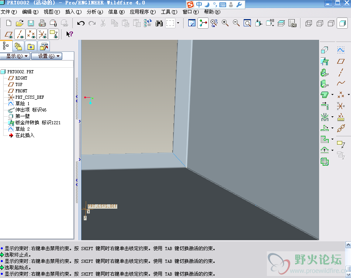Switch to no hidden display mode
The width and height of the screenshot is (351, 278).
point(331,23)
